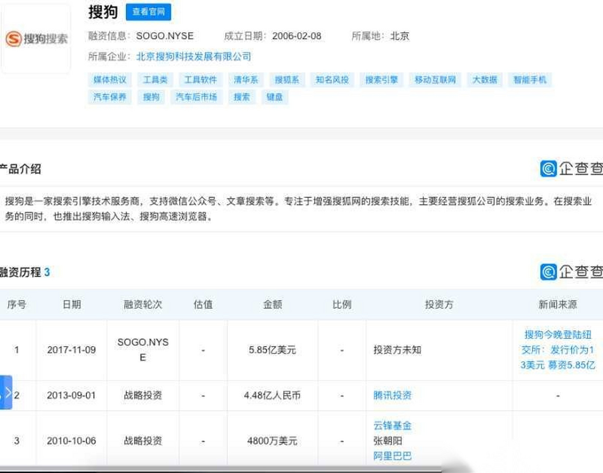This screenshot has width=603, height=473.
Task: Click the 搜狗 title heading
Action: [x=103, y=12]
